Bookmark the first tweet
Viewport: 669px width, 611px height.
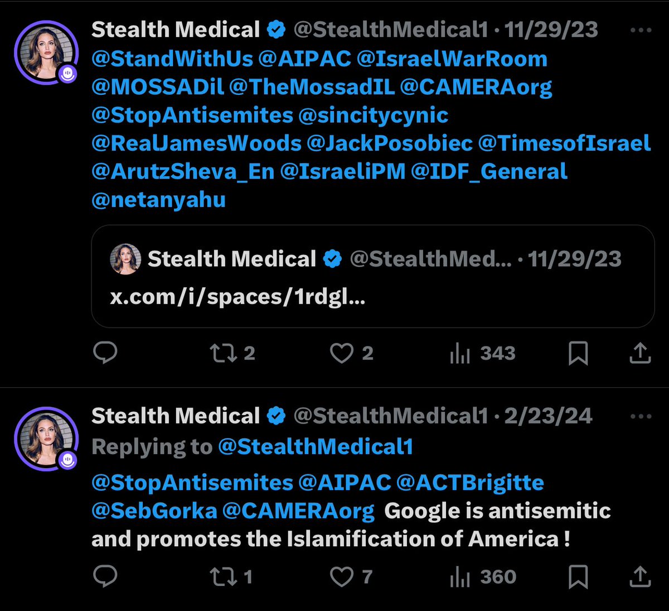click(x=578, y=353)
